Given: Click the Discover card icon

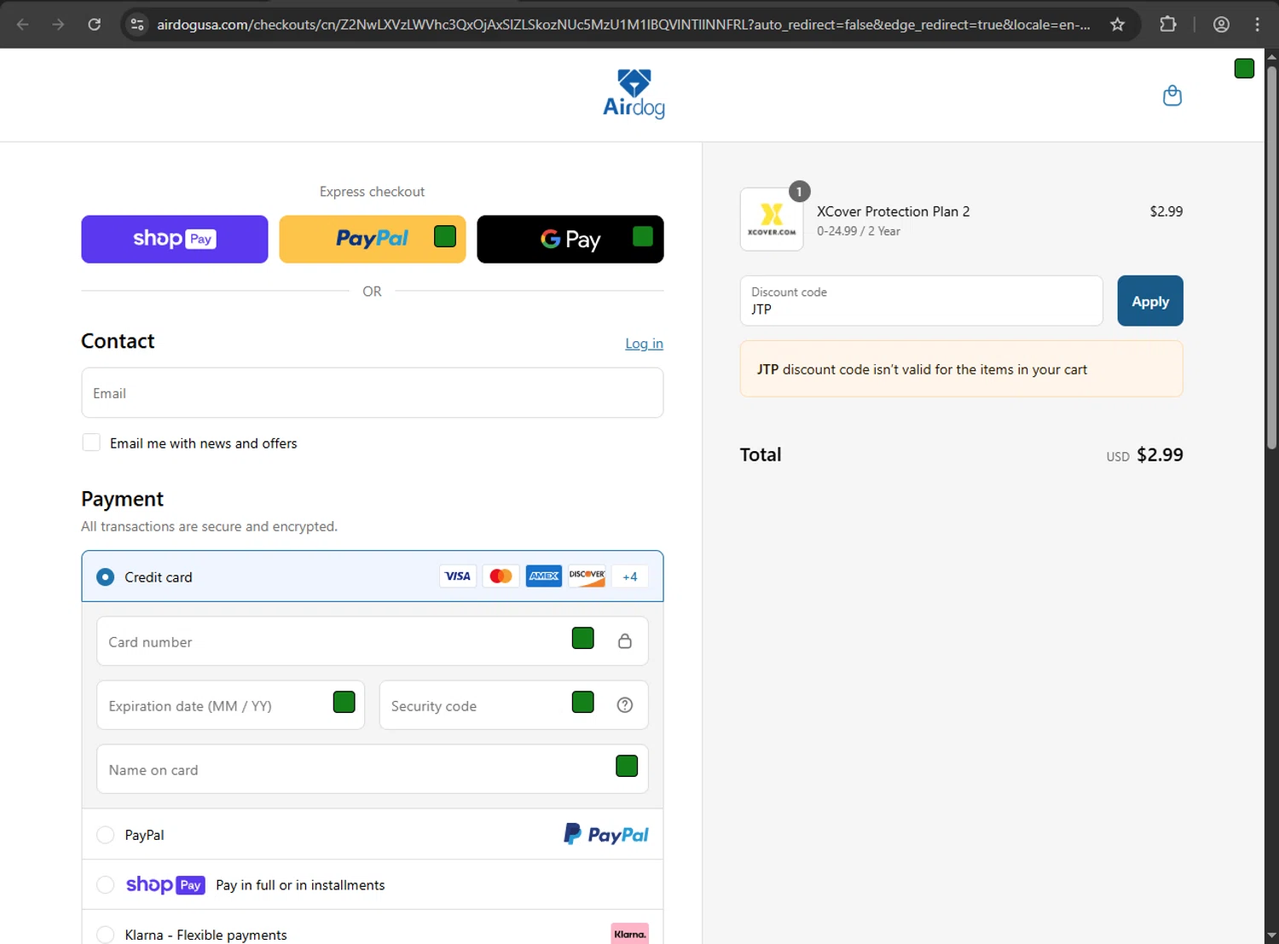Looking at the screenshot, I should (587, 576).
